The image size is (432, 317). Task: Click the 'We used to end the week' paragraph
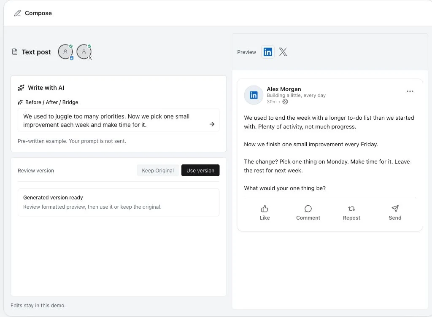329,122
